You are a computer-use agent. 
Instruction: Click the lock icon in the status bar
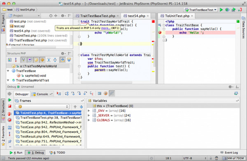(x=211, y=158)
